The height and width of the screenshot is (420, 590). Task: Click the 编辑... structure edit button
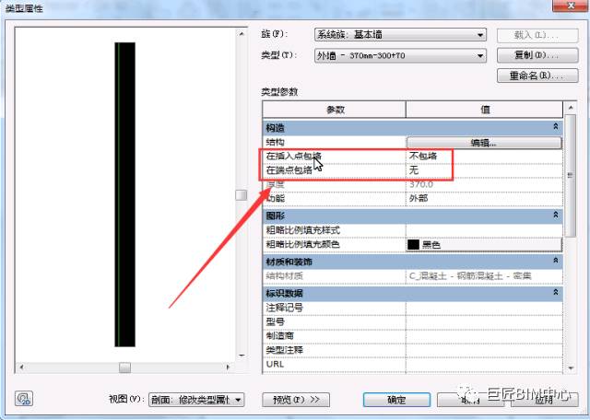tap(484, 143)
